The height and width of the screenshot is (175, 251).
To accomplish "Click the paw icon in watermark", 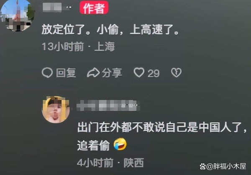I will 202,166.
